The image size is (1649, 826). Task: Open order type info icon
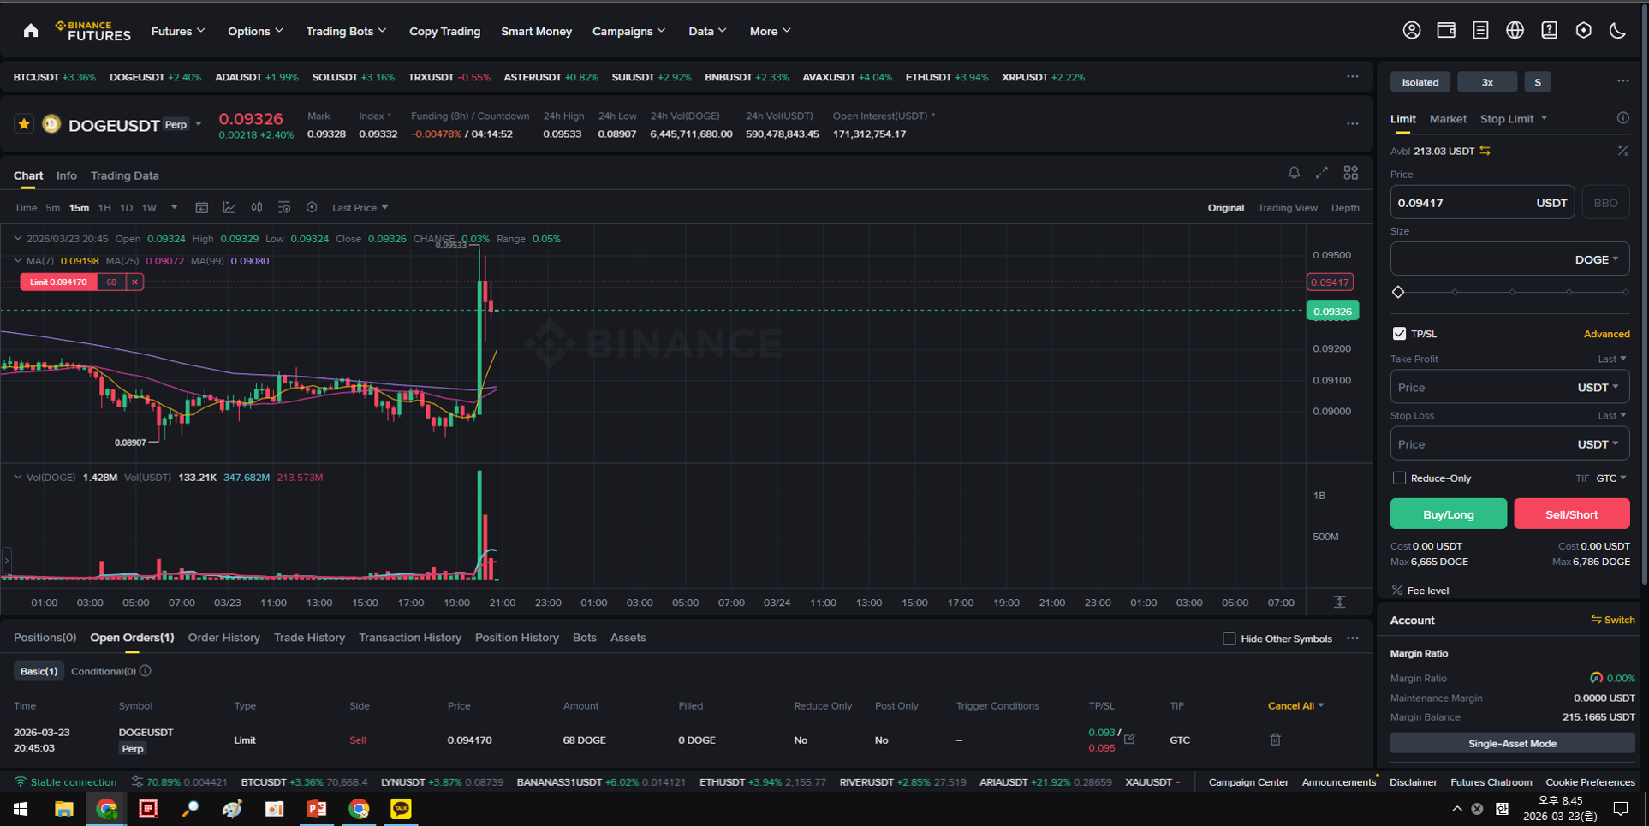point(1622,118)
